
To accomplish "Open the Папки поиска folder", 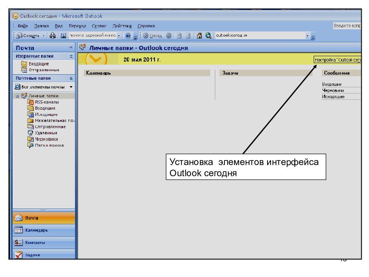I will pyautogui.click(x=49, y=145).
